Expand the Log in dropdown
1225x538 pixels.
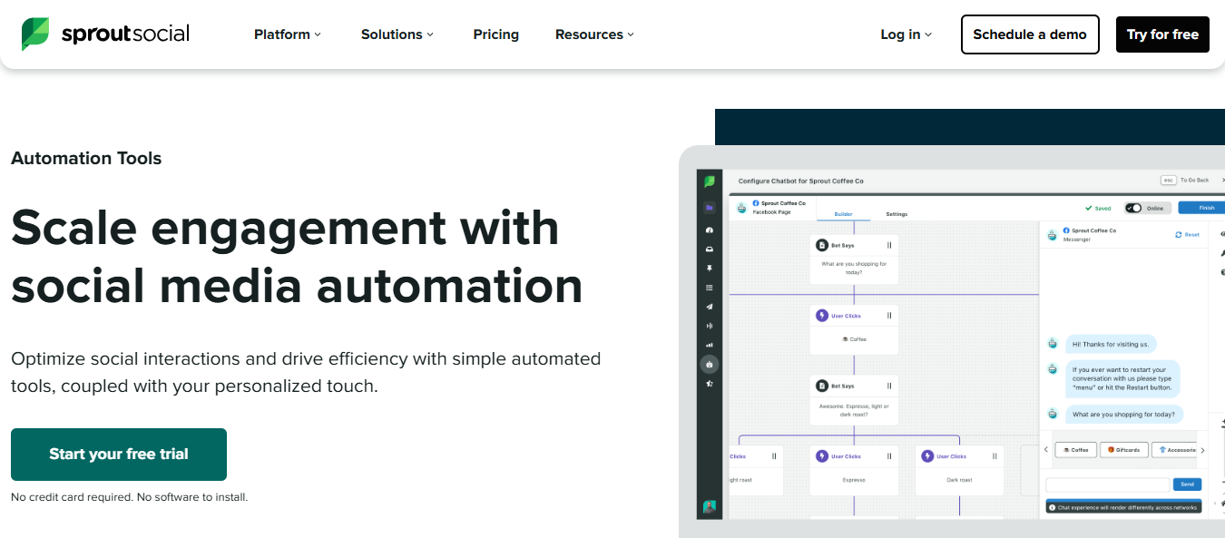pyautogui.click(x=906, y=34)
